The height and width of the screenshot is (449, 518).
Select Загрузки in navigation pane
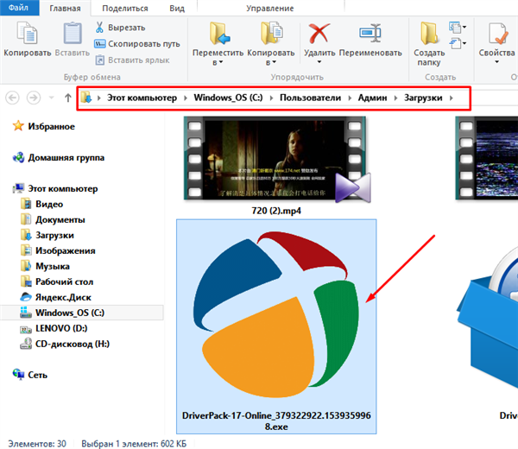54,235
